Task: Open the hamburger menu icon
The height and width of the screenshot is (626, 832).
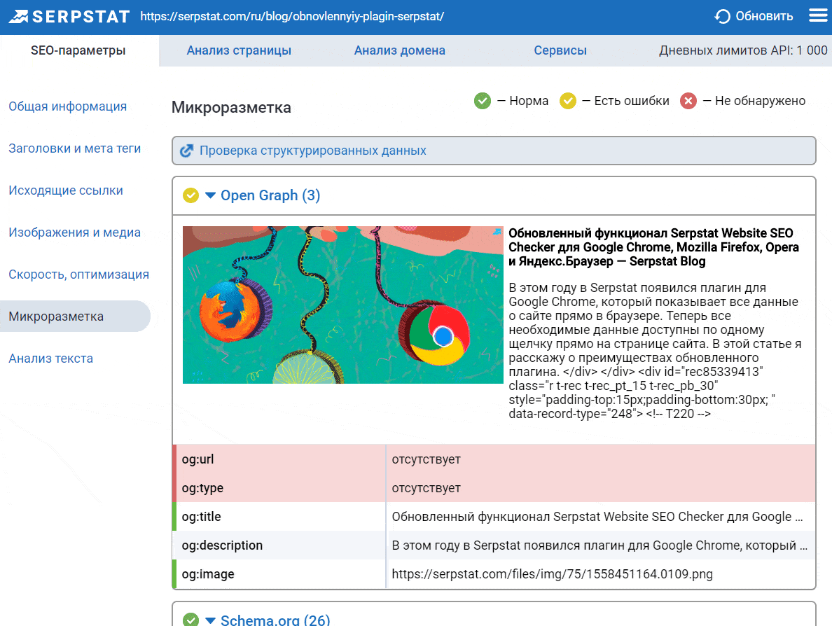Action: coord(818,15)
